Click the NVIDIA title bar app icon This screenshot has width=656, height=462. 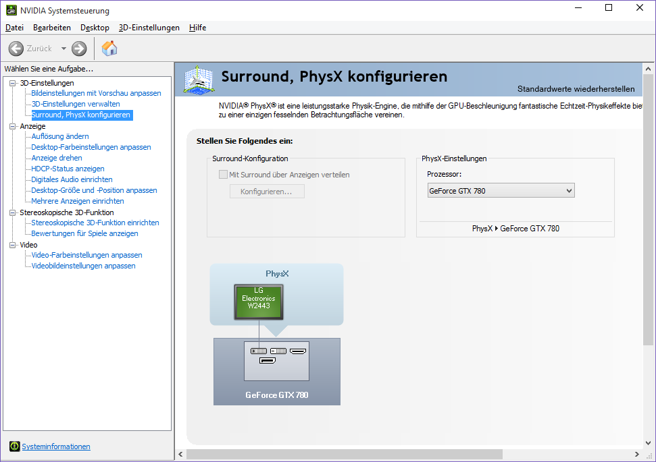(11, 10)
